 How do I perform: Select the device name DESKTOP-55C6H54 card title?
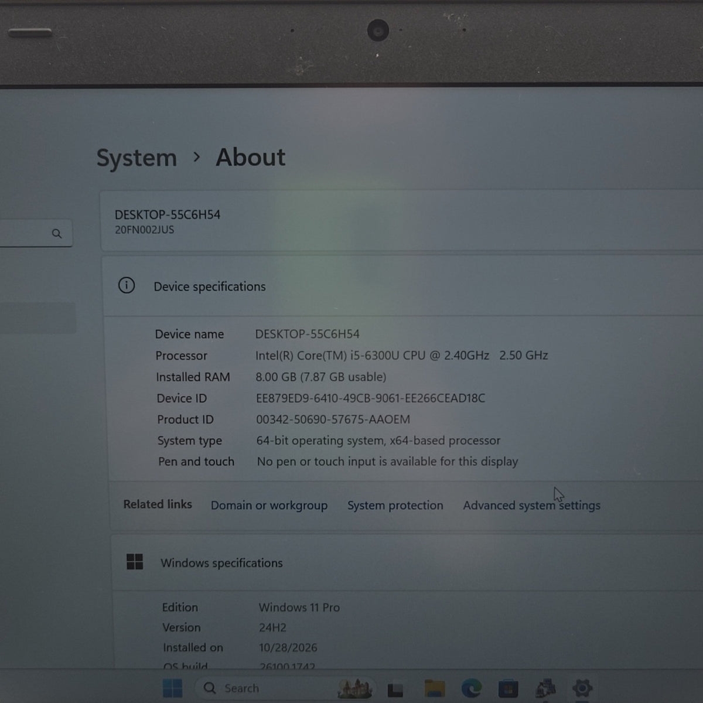168,215
